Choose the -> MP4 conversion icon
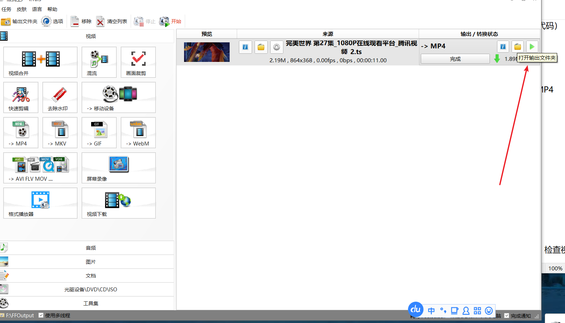 pyautogui.click(x=21, y=133)
